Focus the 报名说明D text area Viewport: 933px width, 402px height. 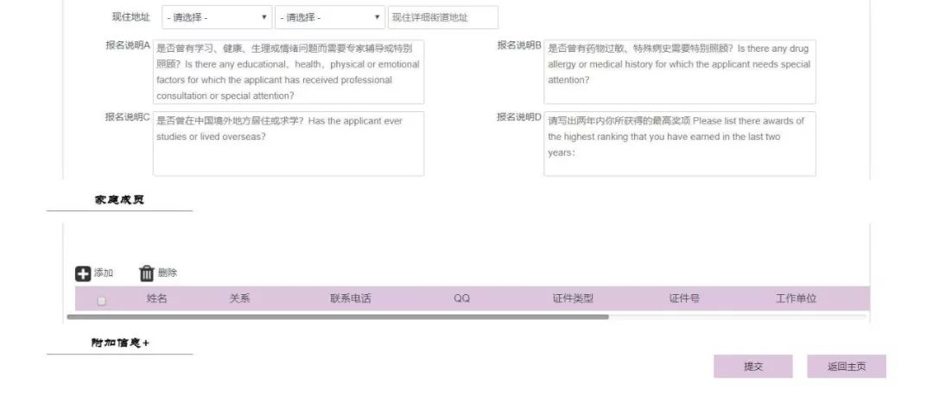click(680, 144)
